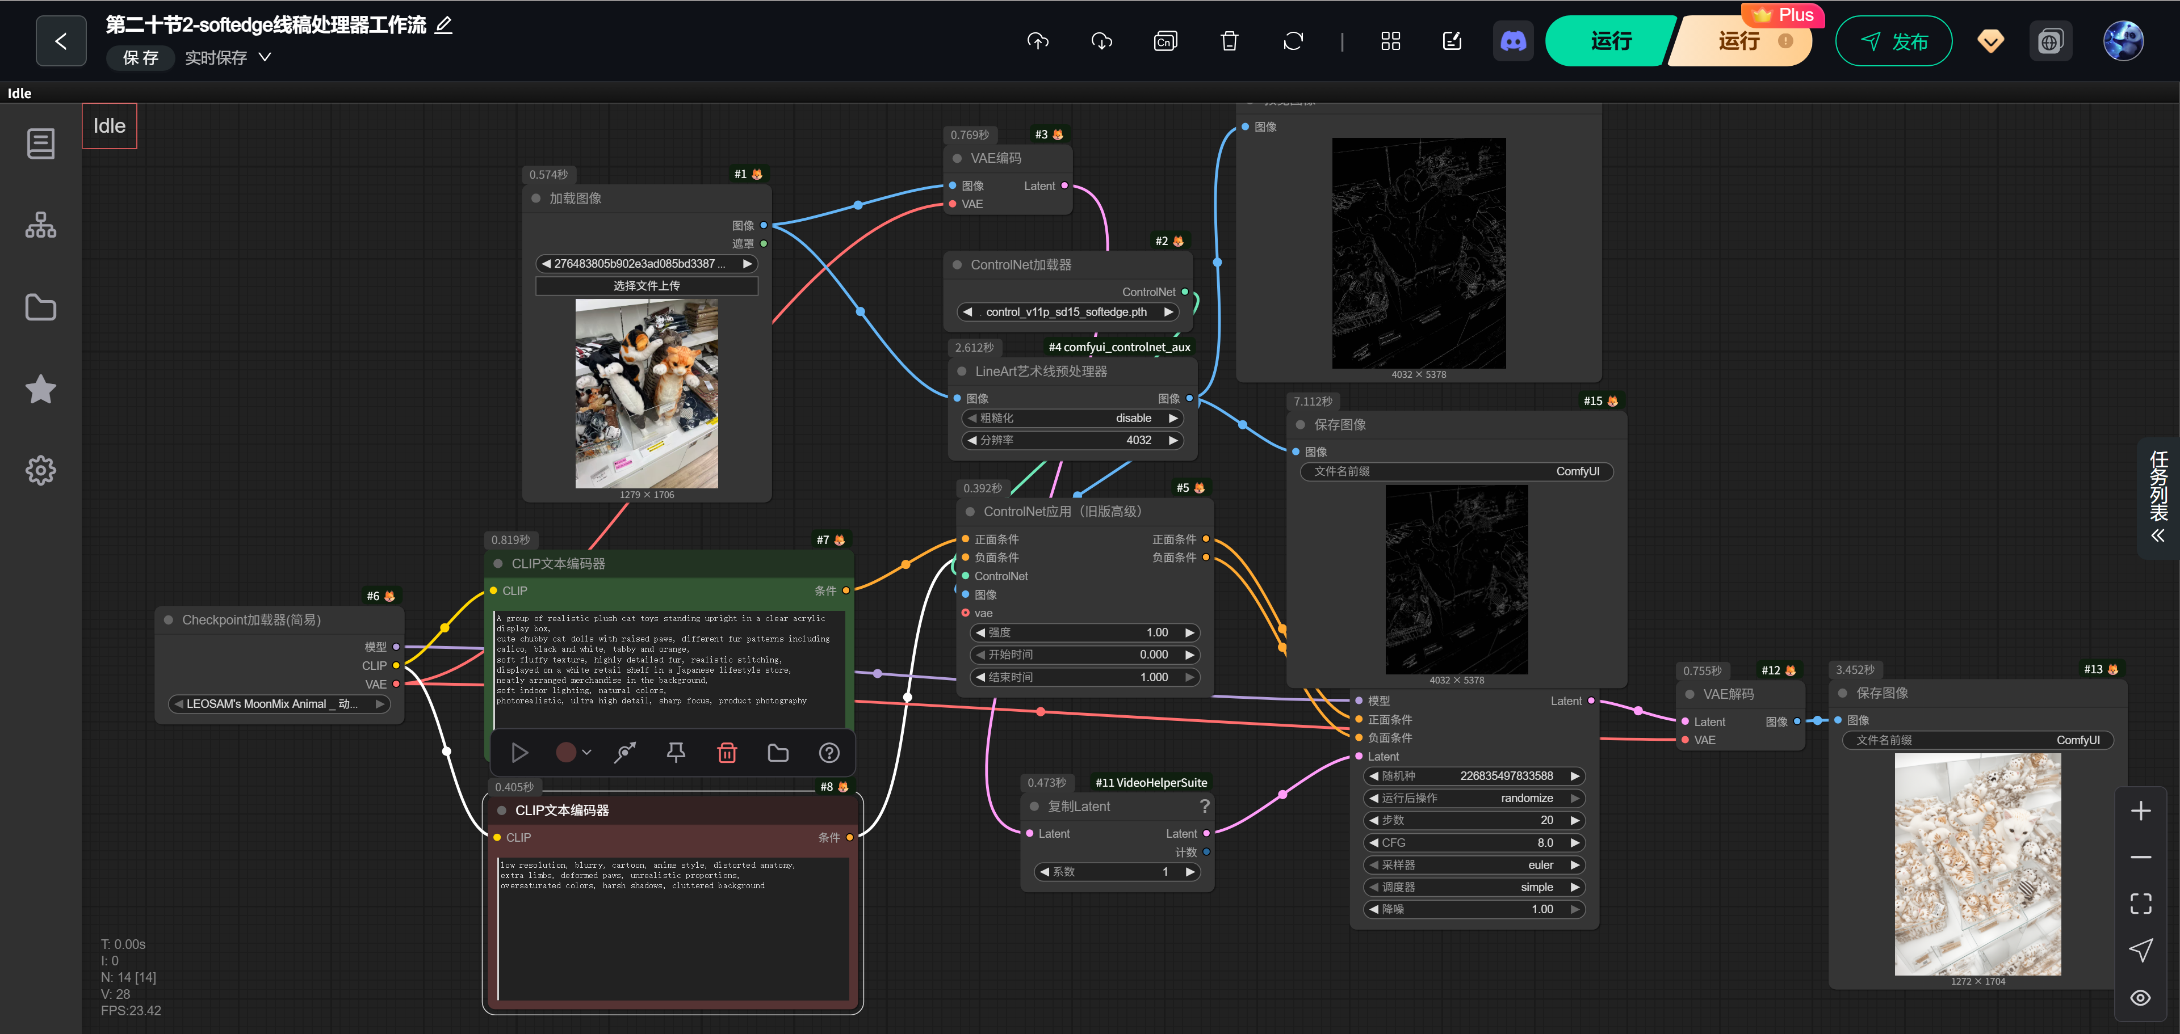Click the Discord icon in top toolbar

point(1512,41)
